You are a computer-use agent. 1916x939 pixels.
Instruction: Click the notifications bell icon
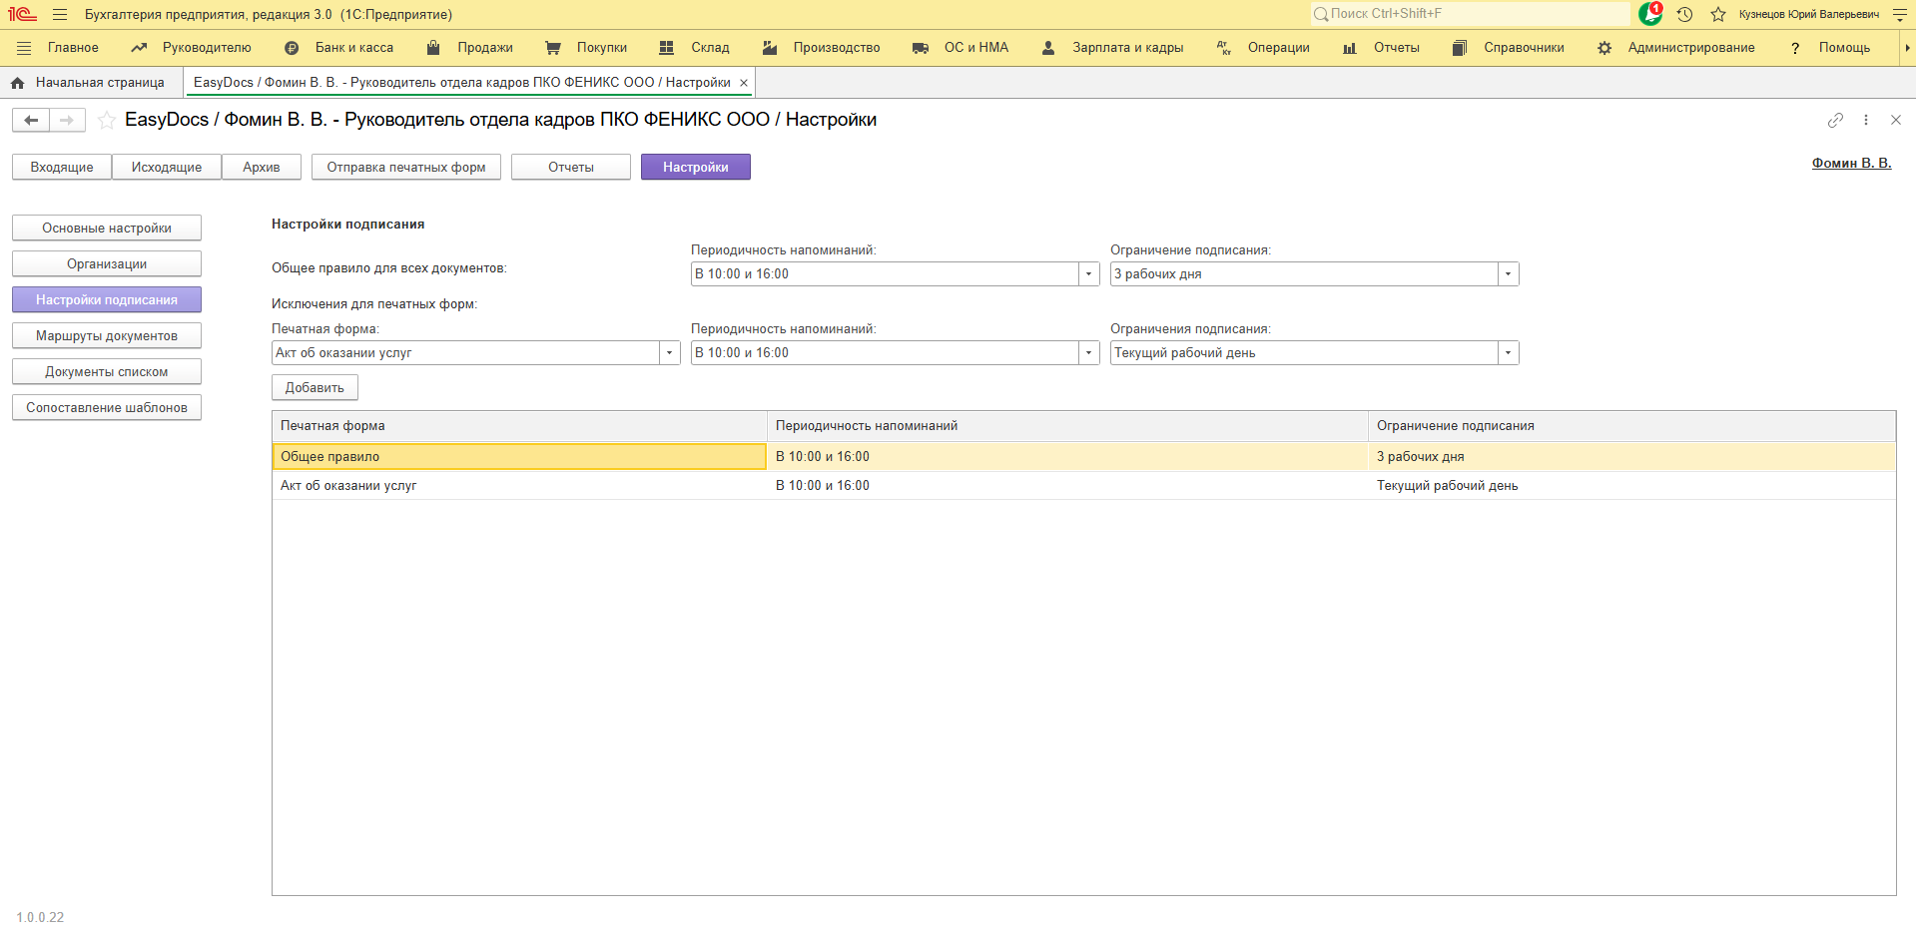click(1649, 14)
